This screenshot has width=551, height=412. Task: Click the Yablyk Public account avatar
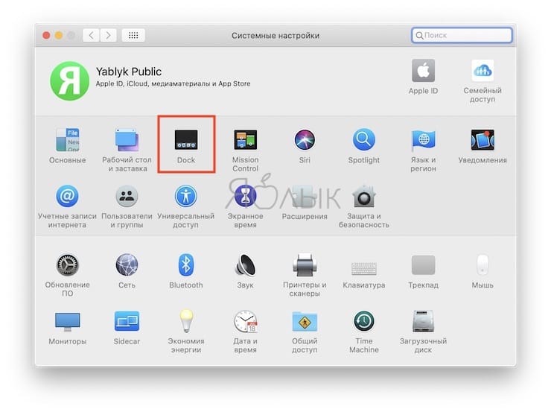[x=69, y=81]
